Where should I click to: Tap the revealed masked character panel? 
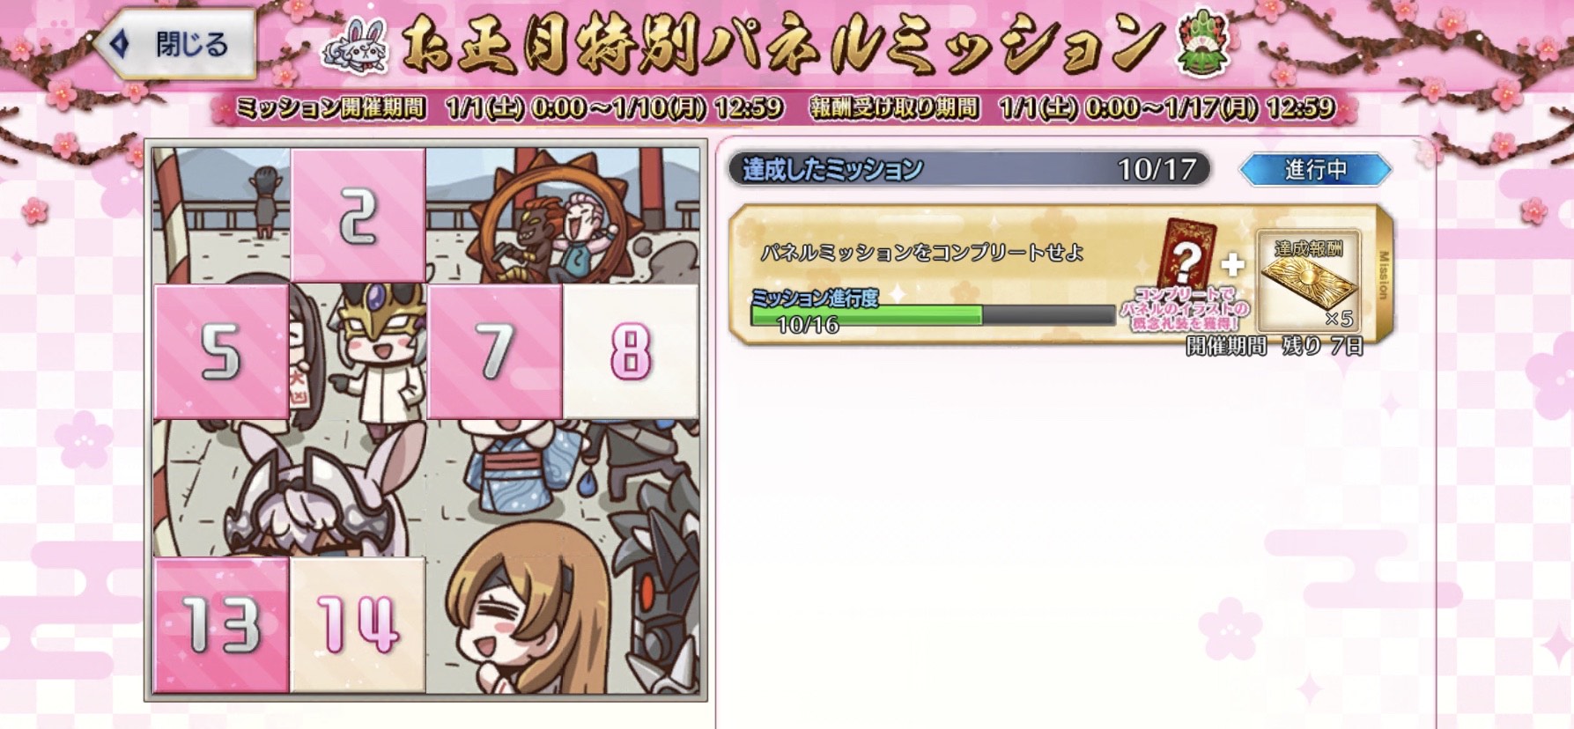pyautogui.click(x=358, y=351)
